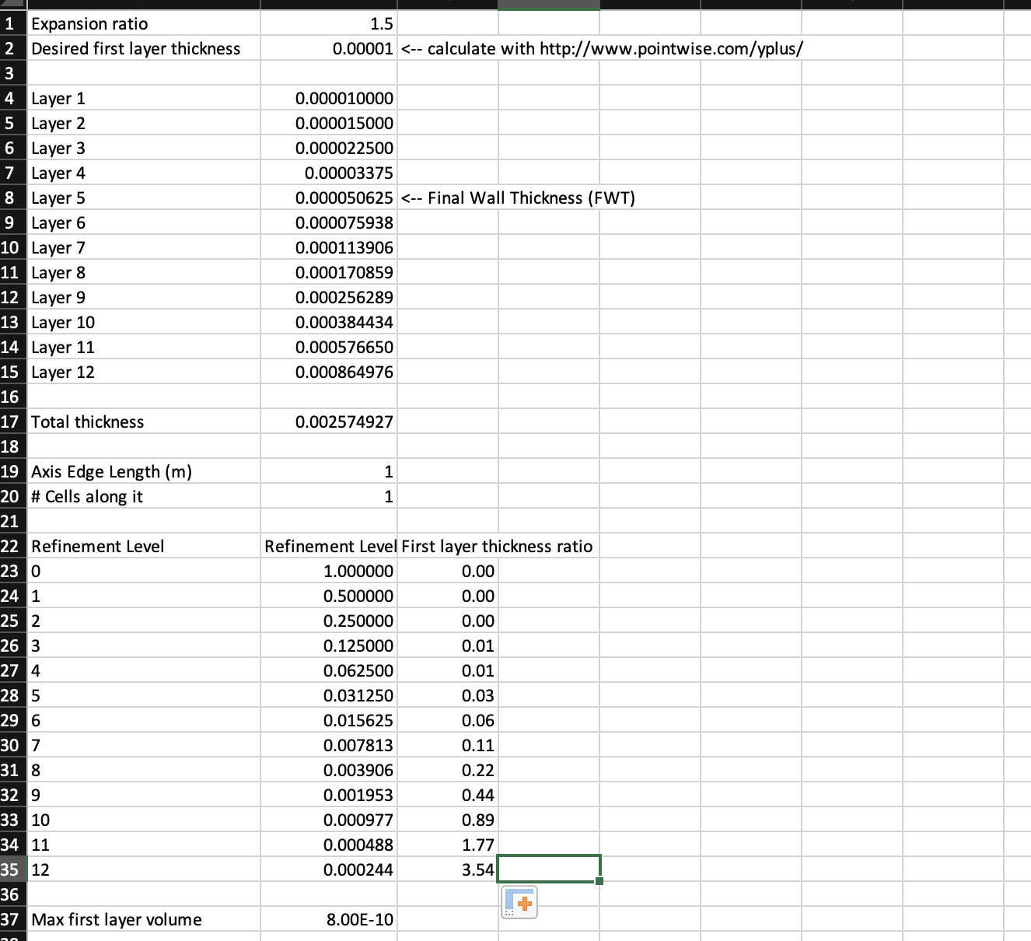Click the 'Max first layer volume' label
The width and height of the screenshot is (1031, 941).
(144, 920)
